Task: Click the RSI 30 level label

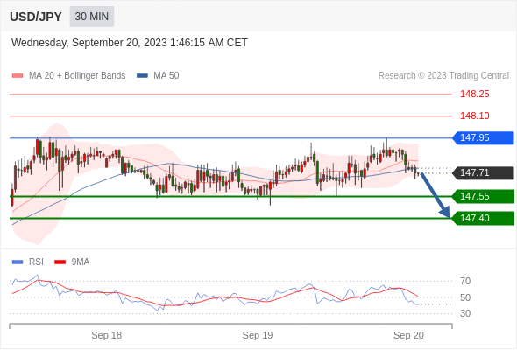Action: pos(465,313)
